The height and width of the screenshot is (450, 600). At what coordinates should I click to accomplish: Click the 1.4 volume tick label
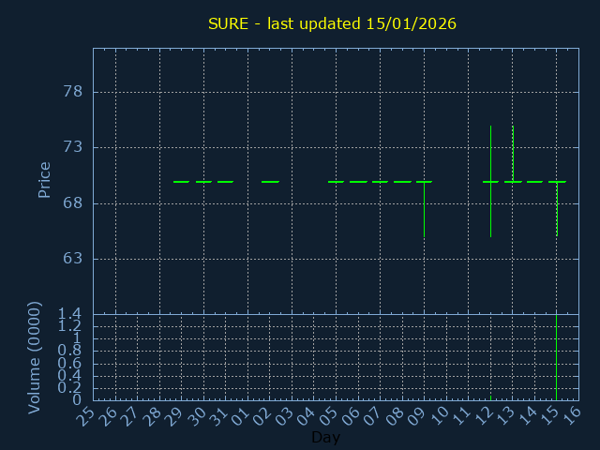[70, 314]
